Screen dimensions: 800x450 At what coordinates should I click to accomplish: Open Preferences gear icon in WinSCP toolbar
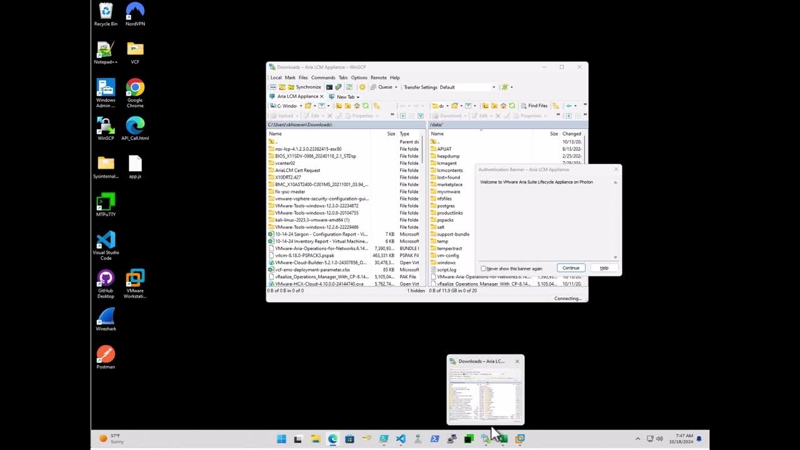[362, 87]
